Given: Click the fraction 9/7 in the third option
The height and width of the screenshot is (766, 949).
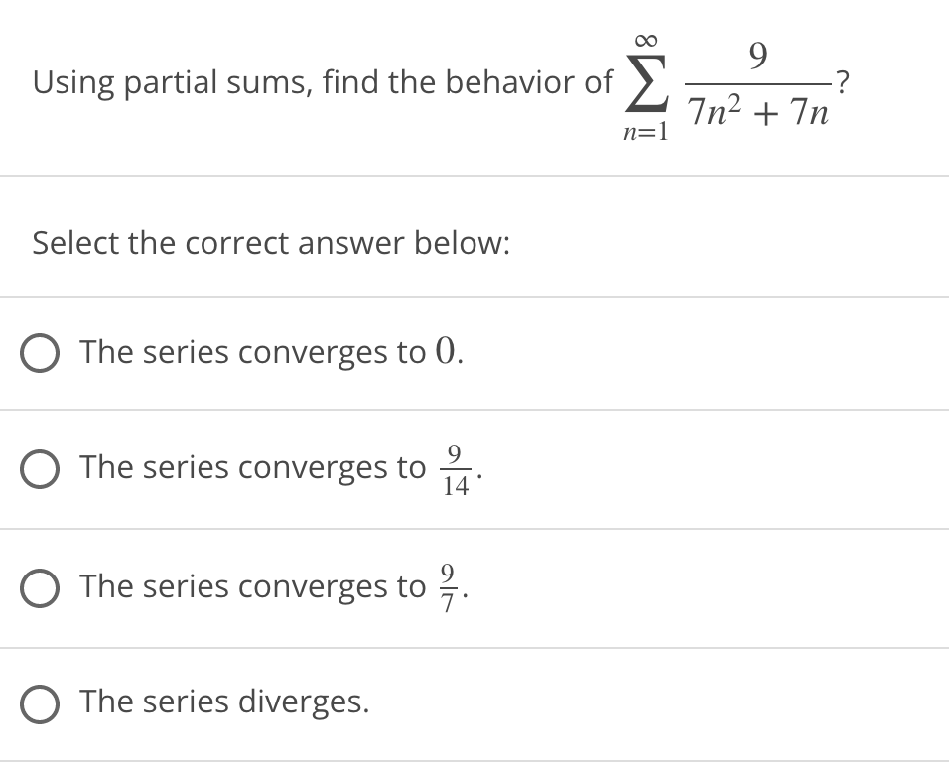Looking at the screenshot, I should click(x=447, y=586).
